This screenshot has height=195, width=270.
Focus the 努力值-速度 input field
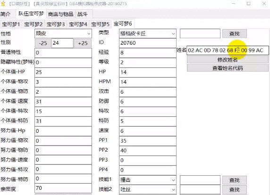click(x=63, y=160)
